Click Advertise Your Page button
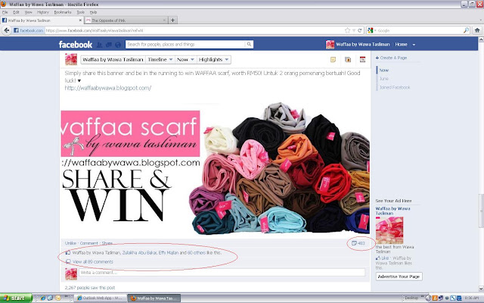This screenshot has height=303, width=484. (399, 276)
